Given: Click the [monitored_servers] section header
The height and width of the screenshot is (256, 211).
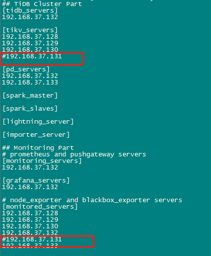Looking at the screenshot, I should (x=40, y=207).
